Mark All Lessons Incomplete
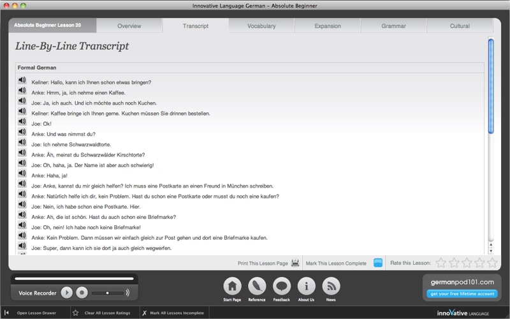510x319 pixels. tap(177, 313)
